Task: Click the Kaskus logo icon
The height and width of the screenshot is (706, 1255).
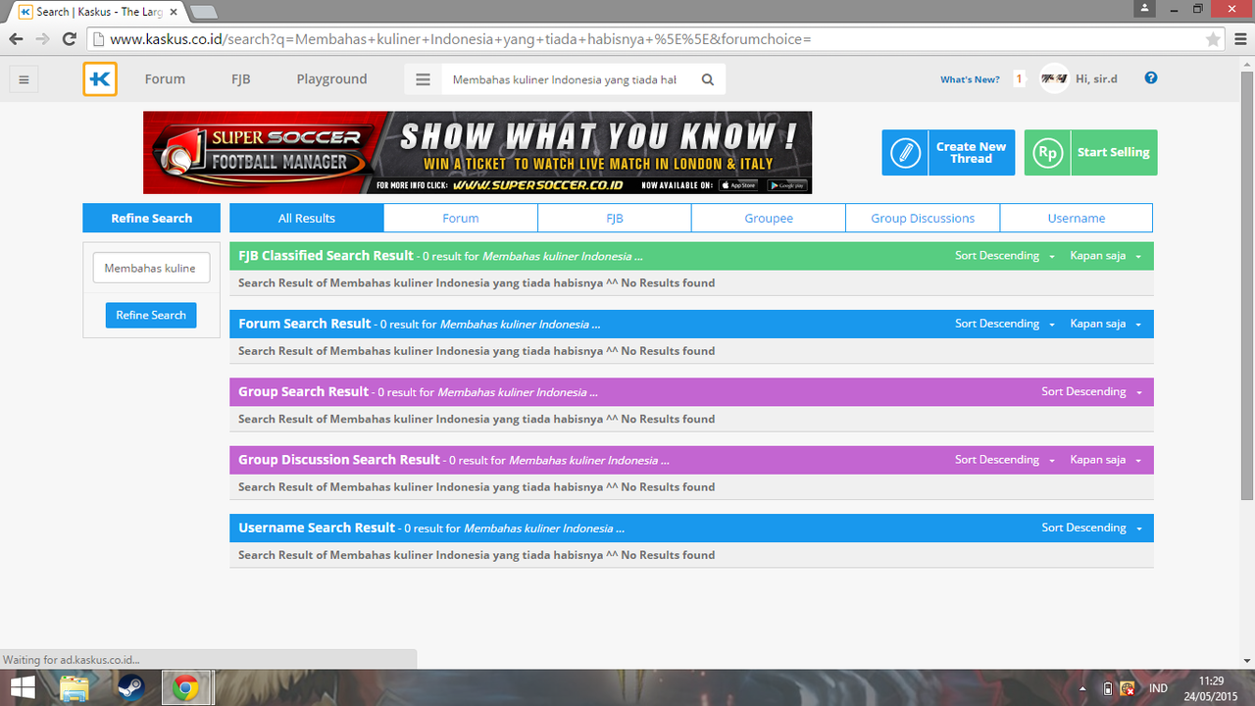Action: [100, 79]
